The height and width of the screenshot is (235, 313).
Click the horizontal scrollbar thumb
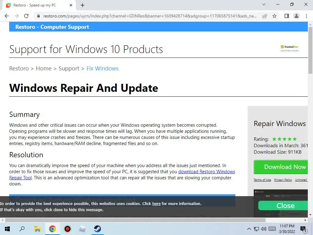click(x=135, y=220)
